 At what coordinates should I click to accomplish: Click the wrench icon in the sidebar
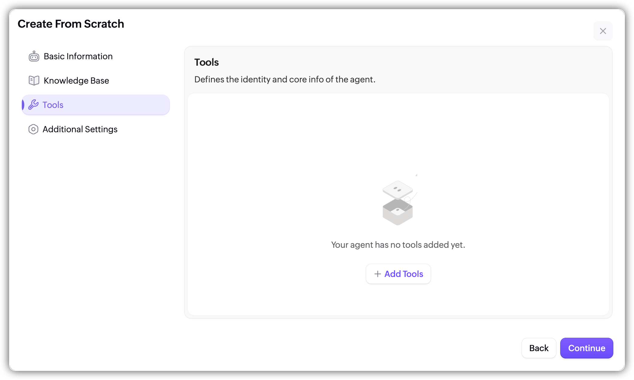(33, 105)
